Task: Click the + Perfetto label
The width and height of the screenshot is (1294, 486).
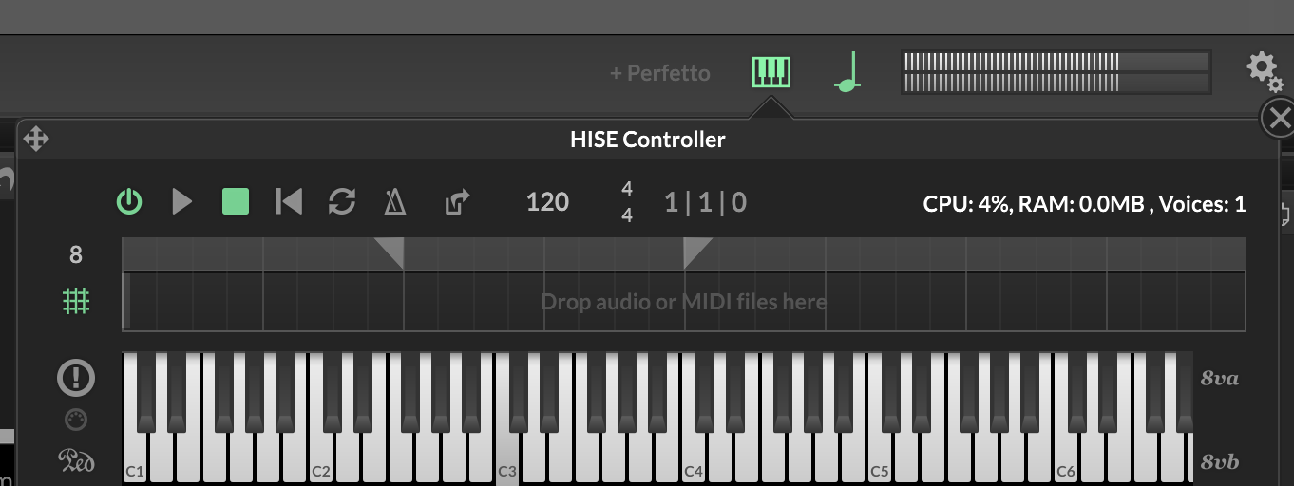Action: pos(659,73)
